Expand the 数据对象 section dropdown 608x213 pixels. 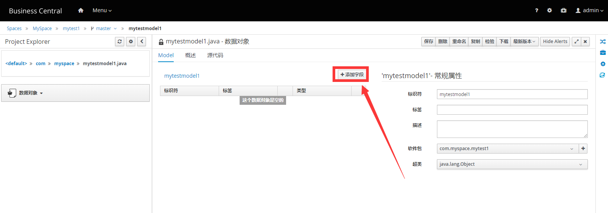(x=75, y=93)
